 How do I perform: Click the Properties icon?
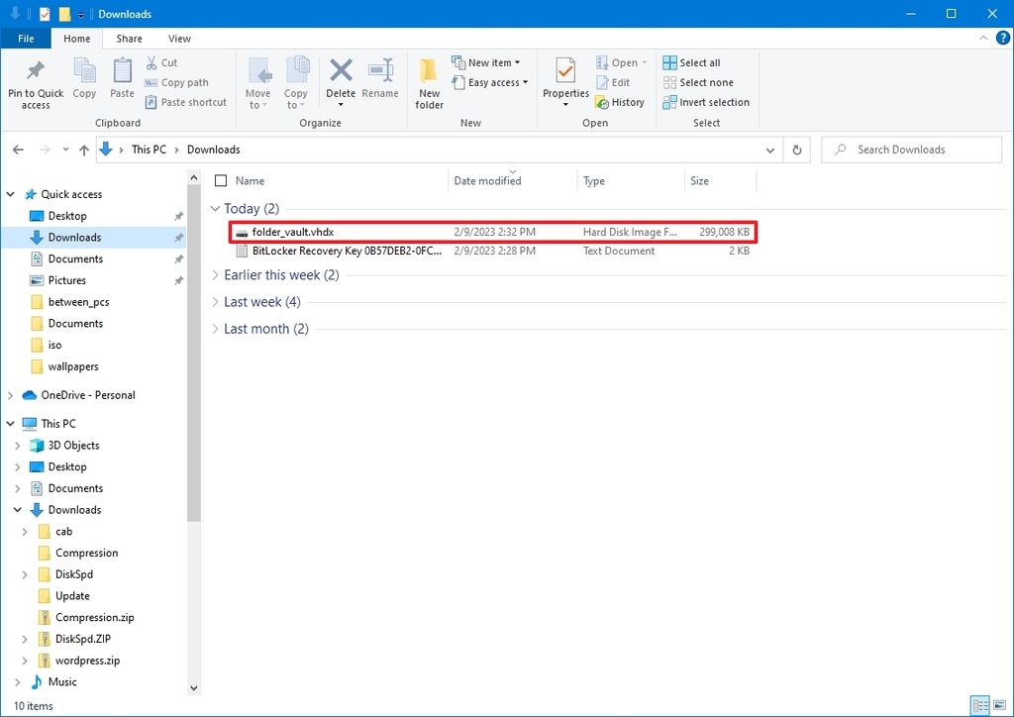pos(564,81)
